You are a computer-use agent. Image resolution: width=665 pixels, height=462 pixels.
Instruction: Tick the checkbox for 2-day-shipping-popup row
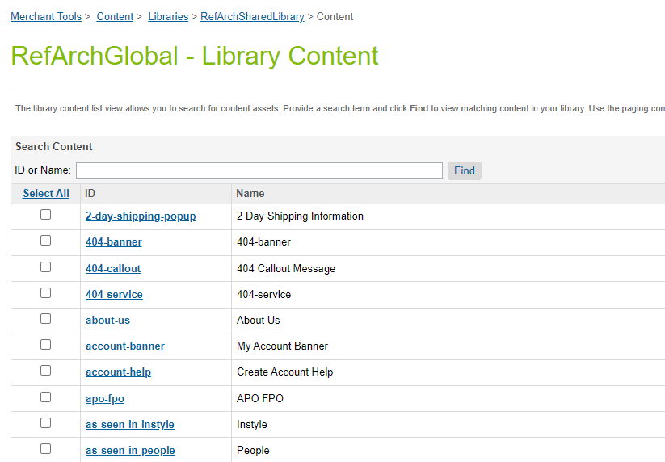point(45,215)
